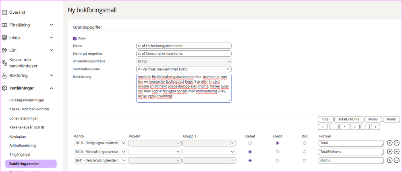
Task: Open Översikt from the sidebar grid icon
Action: [x=4, y=12]
